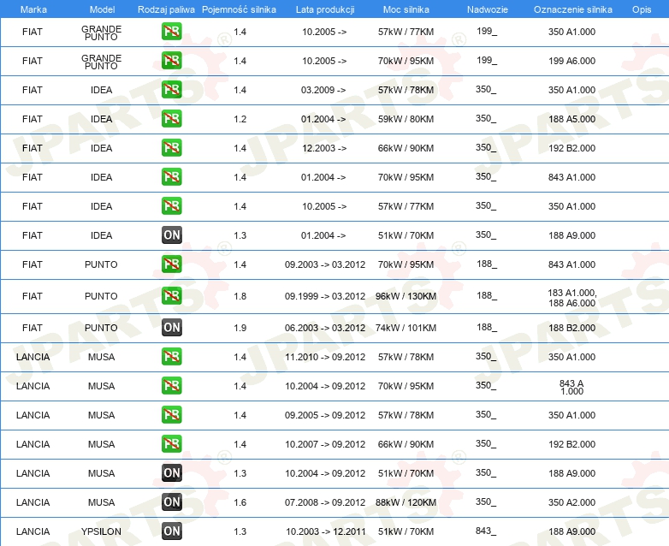
Task: Select split engine code 843 A 1.000
Action: 571,387
